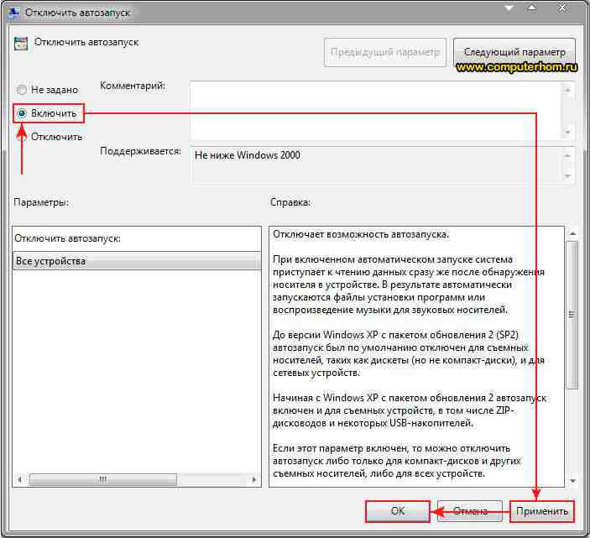Viewport: 590px width, 538px height.
Task: Click the "Комментарий:" label
Action: coord(133,86)
